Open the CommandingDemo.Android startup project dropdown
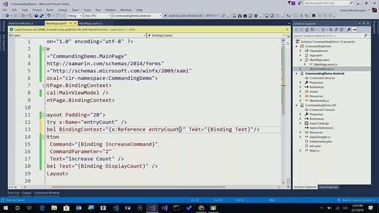Screen dimensions: 379x213 click(x=137, y=16)
